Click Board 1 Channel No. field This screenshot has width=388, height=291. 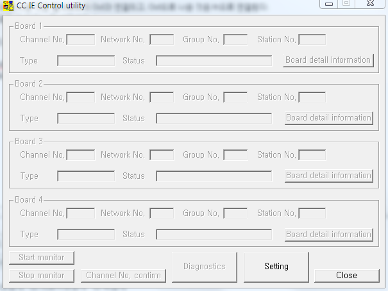click(x=81, y=40)
